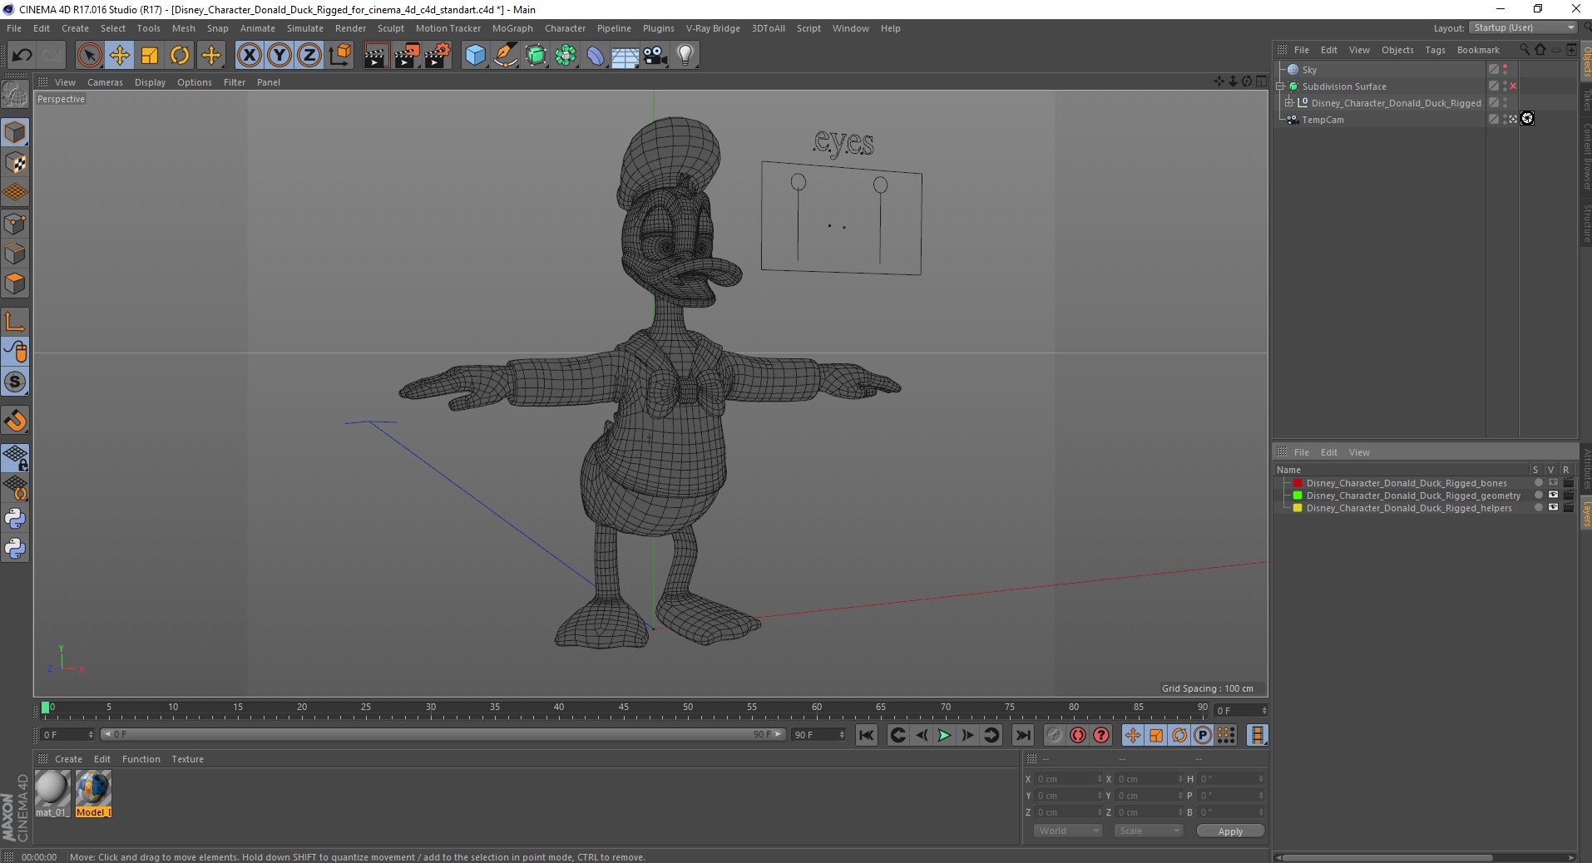Toggle visibility of helpers layer
Image resolution: width=1592 pixels, height=863 pixels.
click(1553, 508)
